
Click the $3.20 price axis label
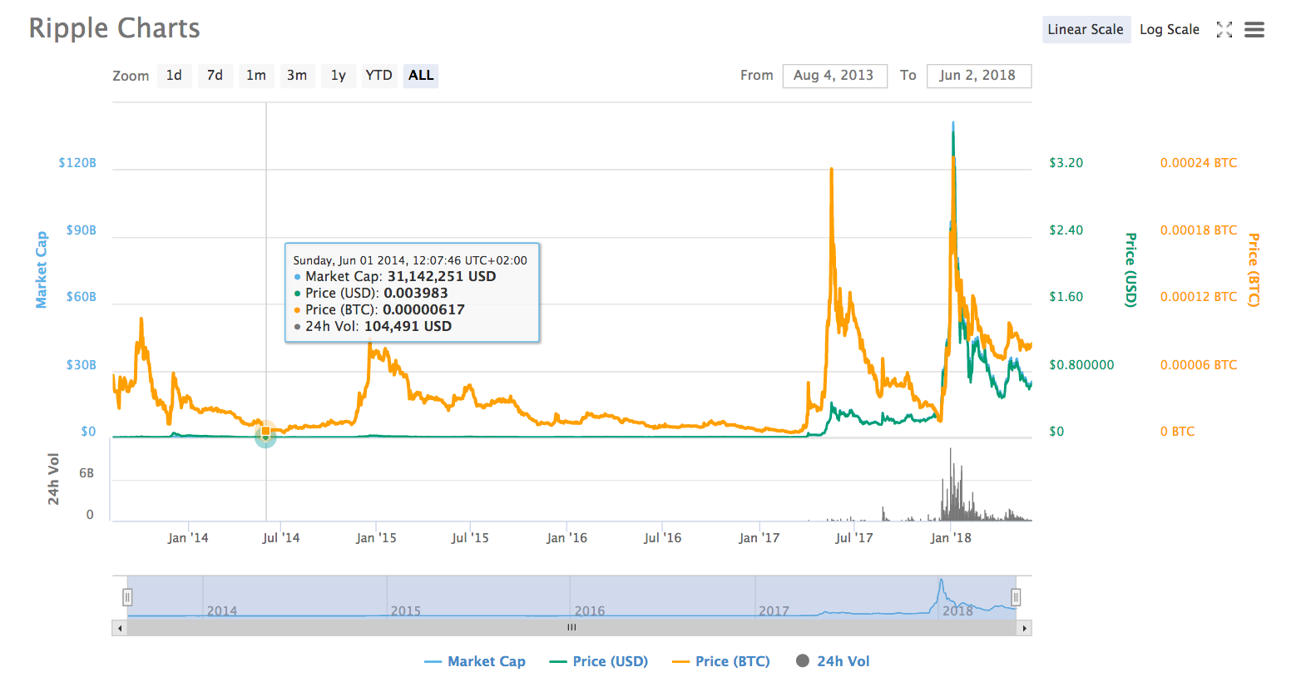tap(1066, 163)
